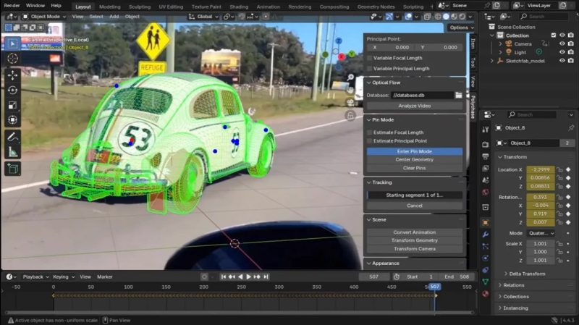Click the Analyze Video button
The width and height of the screenshot is (579, 325).
[x=414, y=106]
